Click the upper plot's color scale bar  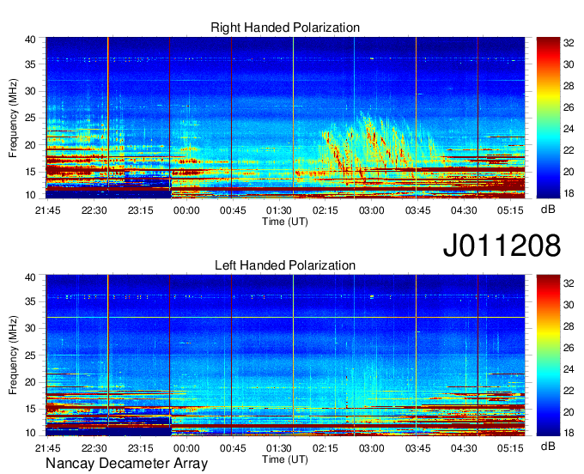click(x=548, y=118)
